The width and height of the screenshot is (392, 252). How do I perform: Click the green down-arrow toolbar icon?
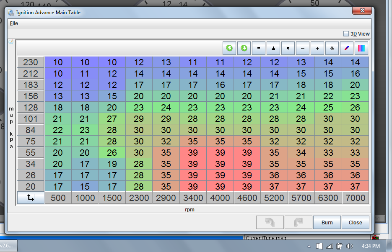click(244, 48)
